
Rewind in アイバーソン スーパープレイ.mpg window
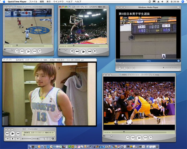[x=133, y=138]
